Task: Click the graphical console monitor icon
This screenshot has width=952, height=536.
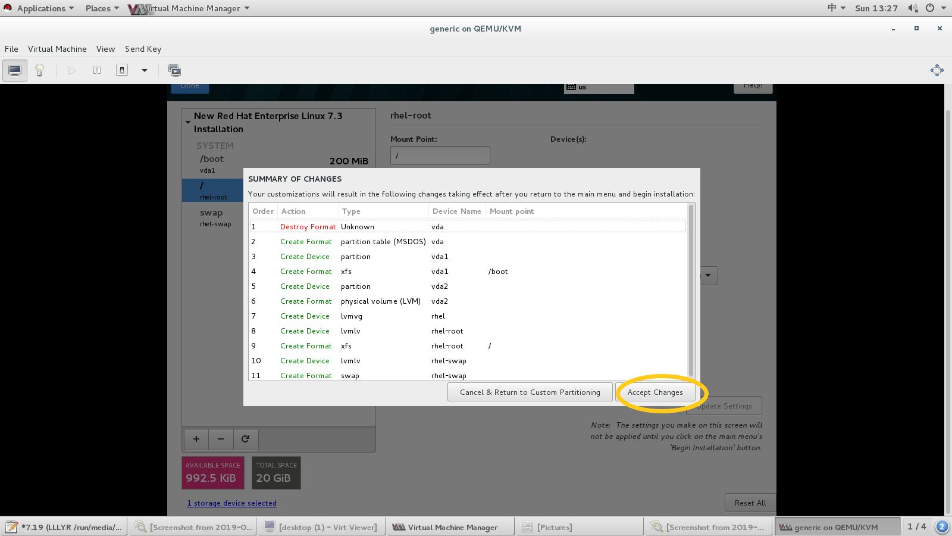Action: (x=15, y=70)
